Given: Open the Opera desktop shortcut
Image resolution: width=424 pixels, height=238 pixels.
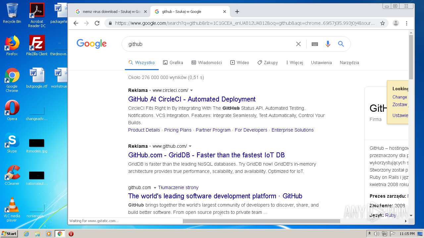Looking at the screenshot, I should click(x=12, y=110).
